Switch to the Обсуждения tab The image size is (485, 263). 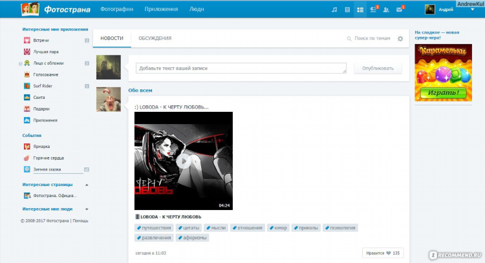155,38
